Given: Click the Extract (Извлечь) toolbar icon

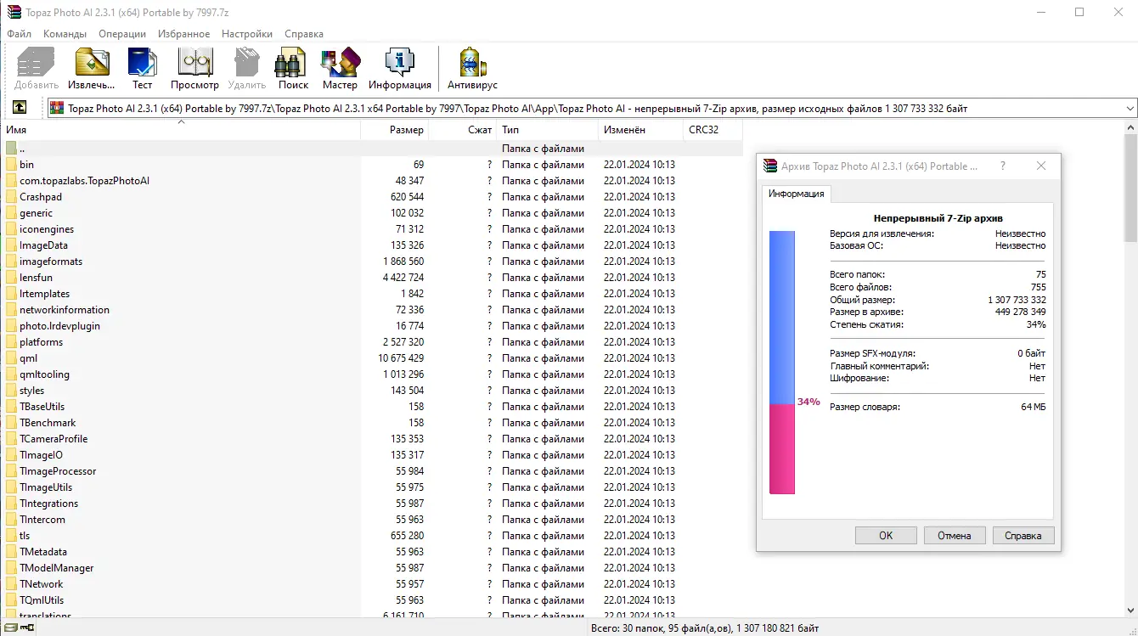Looking at the screenshot, I should click(92, 68).
